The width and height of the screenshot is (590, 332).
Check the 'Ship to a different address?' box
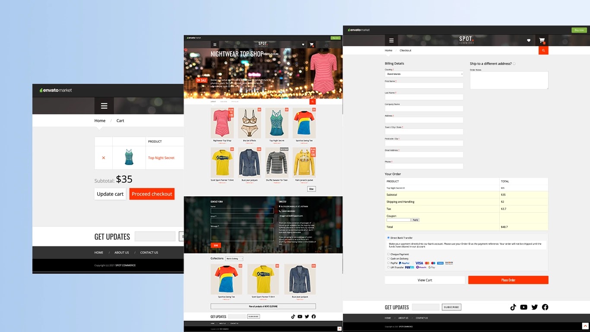click(514, 64)
